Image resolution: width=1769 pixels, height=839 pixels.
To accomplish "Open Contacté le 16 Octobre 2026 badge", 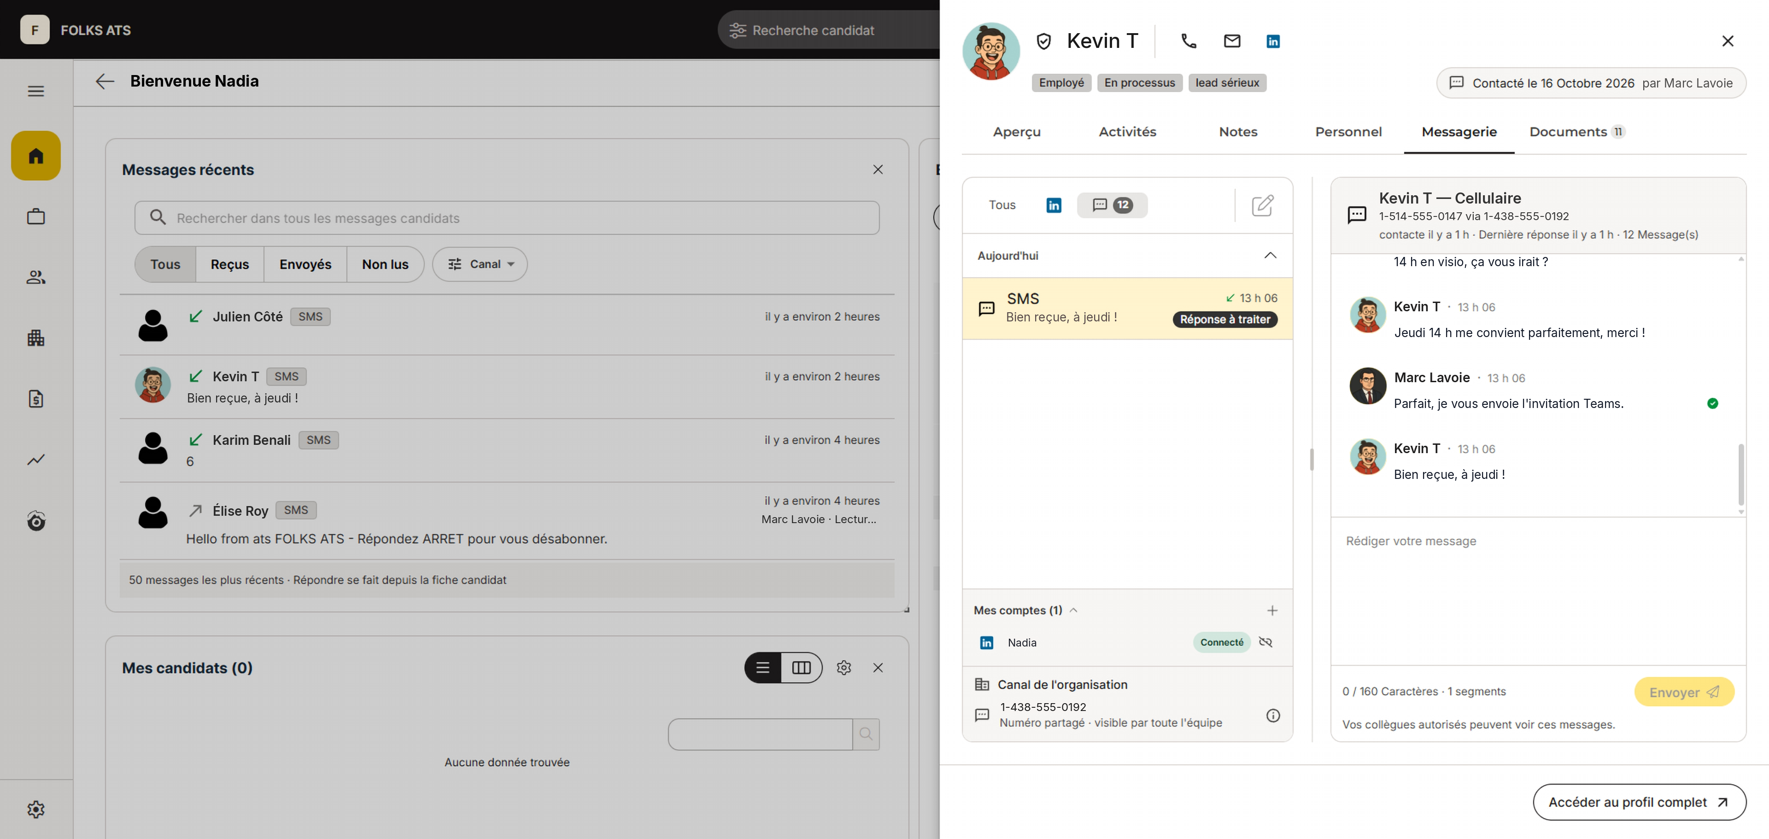I will coord(1591,83).
